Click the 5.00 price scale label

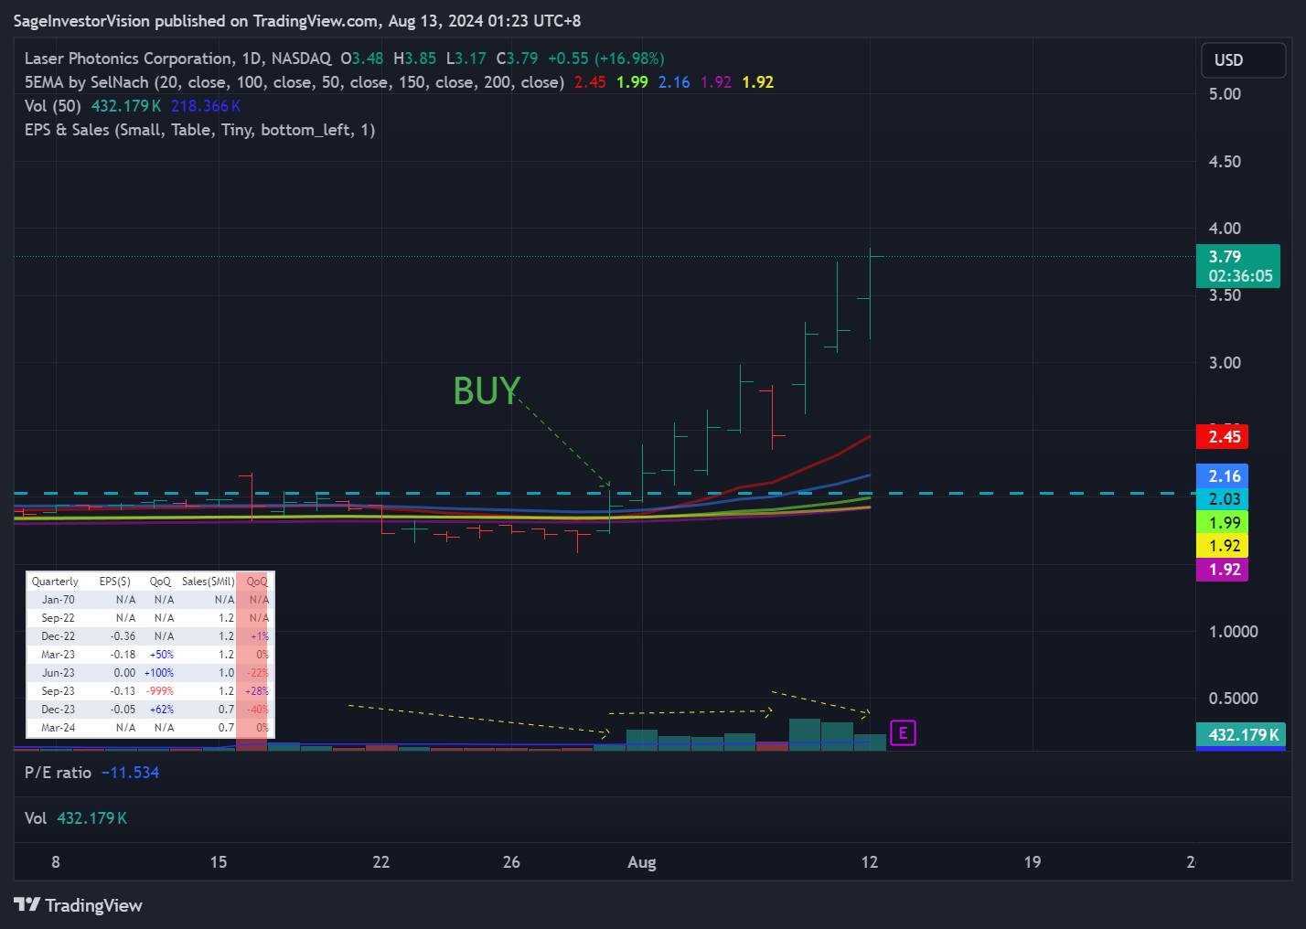coord(1225,94)
